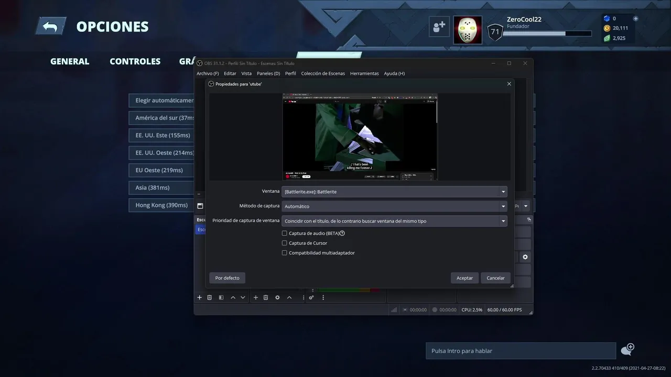Undock panel with the float icon in OBS
Viewport: 671px width, 377px height.
tap(529, 219)
